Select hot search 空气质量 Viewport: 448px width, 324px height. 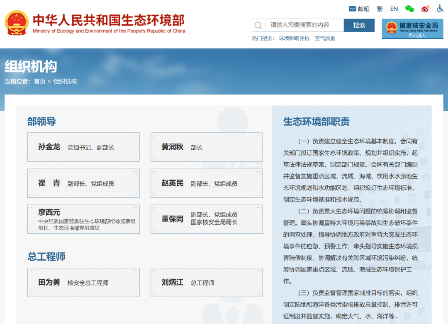coord(325,38)
